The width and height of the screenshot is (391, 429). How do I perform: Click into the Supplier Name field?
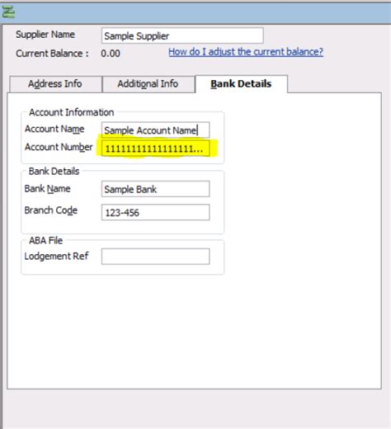182,35
